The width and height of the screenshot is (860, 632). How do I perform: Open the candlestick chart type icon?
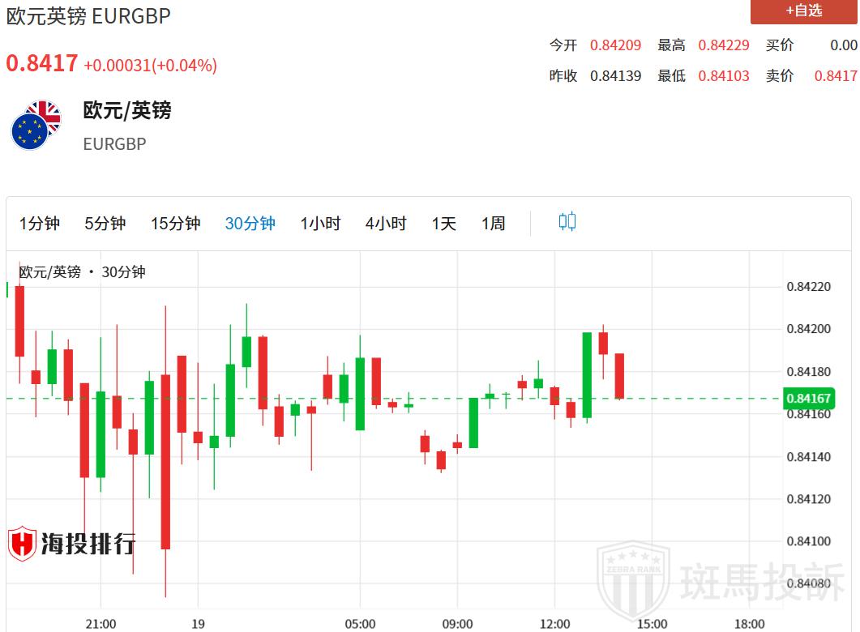point(567,222)
